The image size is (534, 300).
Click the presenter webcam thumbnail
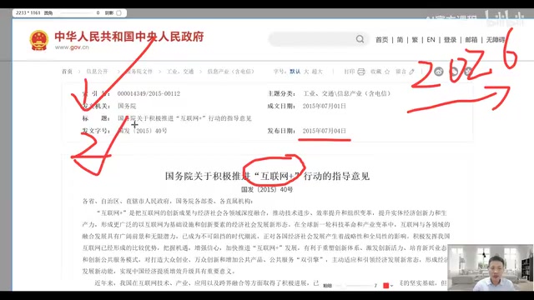pyautogui.click(x=491, y=267)
